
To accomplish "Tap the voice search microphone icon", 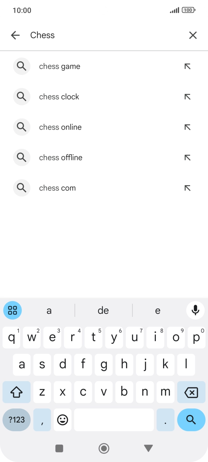I will [195, 310].
